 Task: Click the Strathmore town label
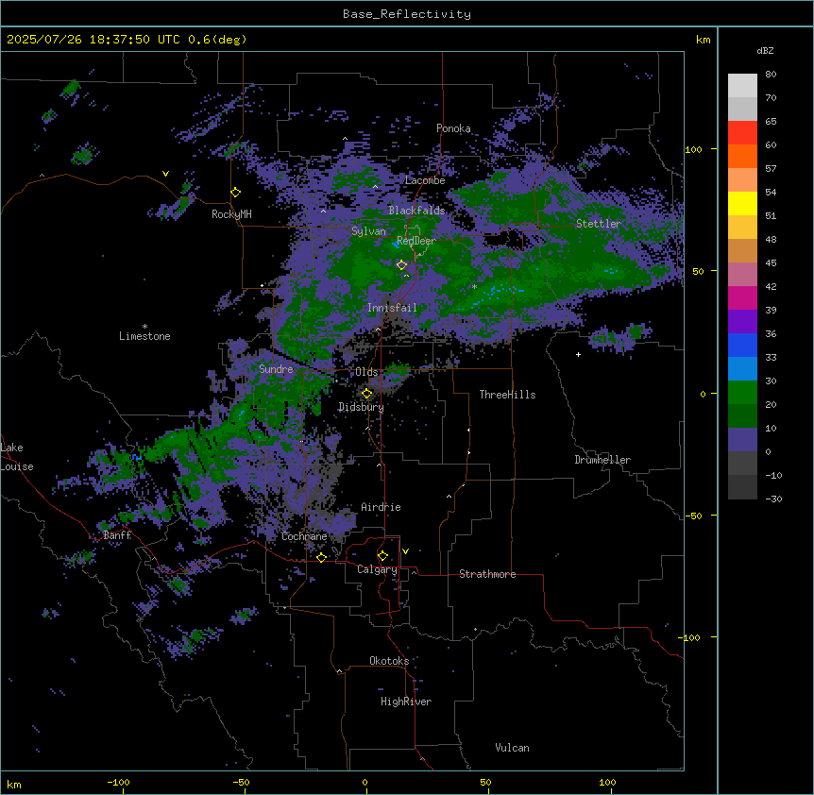487,574
